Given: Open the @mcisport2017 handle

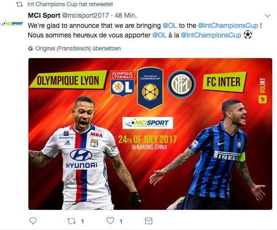Looking at the screenshot, I should coord(85,15).
